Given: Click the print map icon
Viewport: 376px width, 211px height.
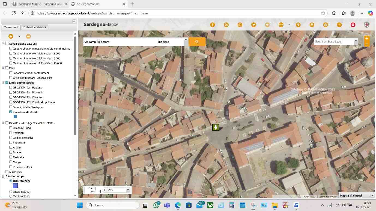Looking at the screenshot, I should click(x=326, y=25).
